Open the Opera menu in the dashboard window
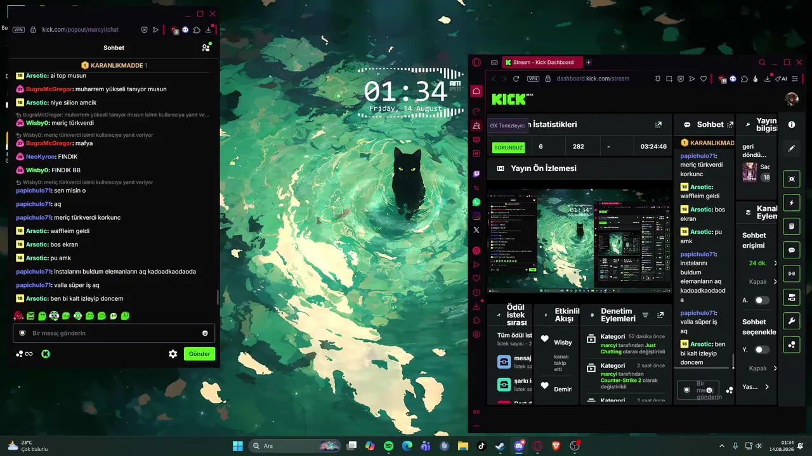 [476, 62]
